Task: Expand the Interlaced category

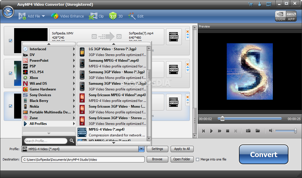Action: (74, 49)
